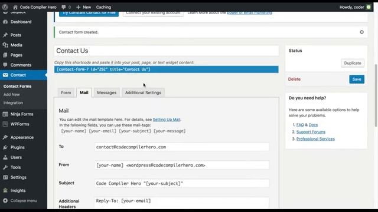Open the FAQ link
378x212 pixels.
click(x=300, y=125)
